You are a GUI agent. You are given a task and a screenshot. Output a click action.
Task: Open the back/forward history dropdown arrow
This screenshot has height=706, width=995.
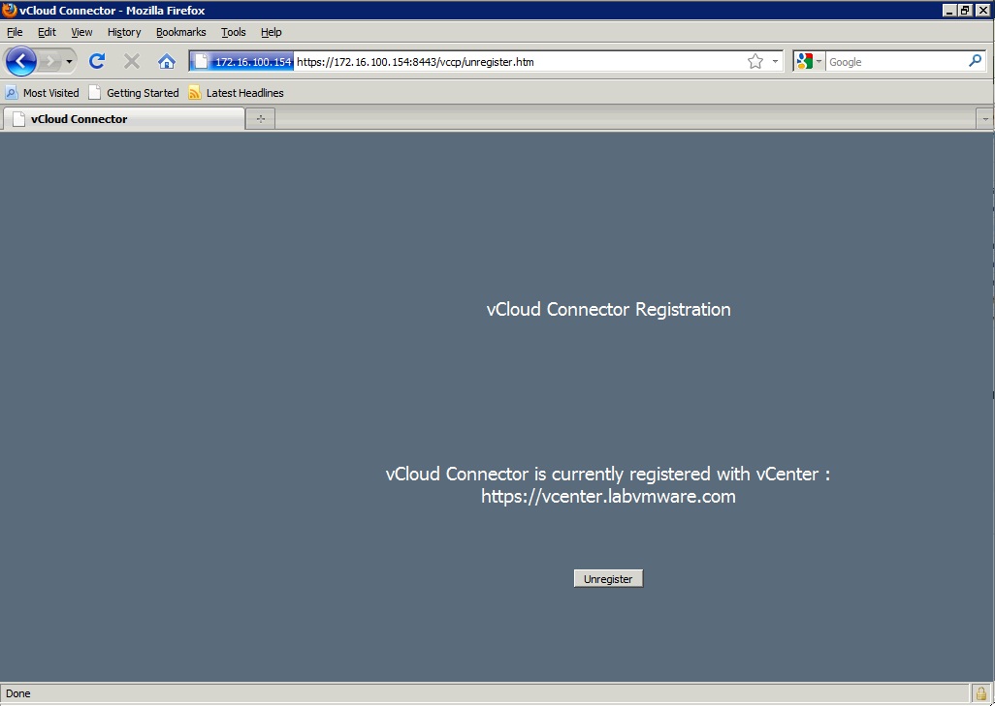click(69, 61)
